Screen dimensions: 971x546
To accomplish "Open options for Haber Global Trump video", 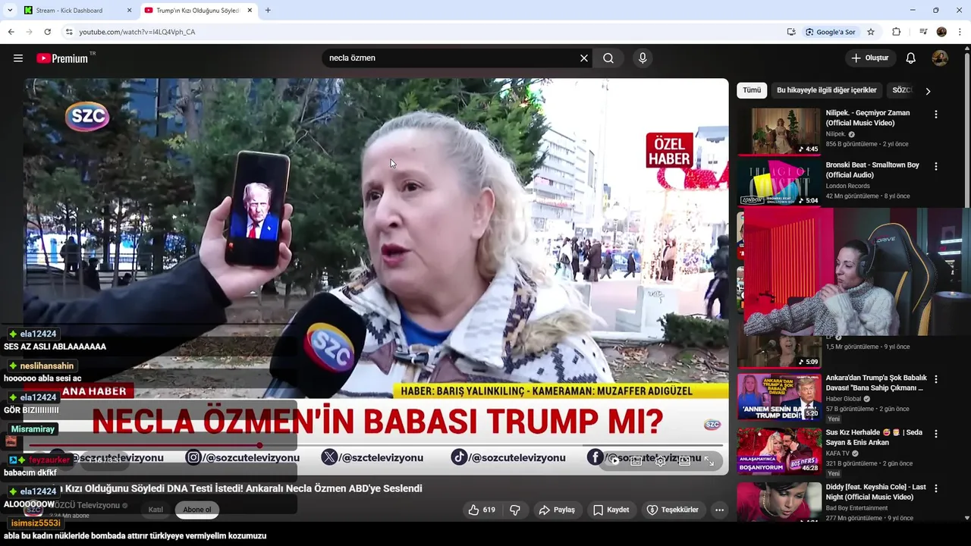I will pyautogui.click(x=935, y=379).
